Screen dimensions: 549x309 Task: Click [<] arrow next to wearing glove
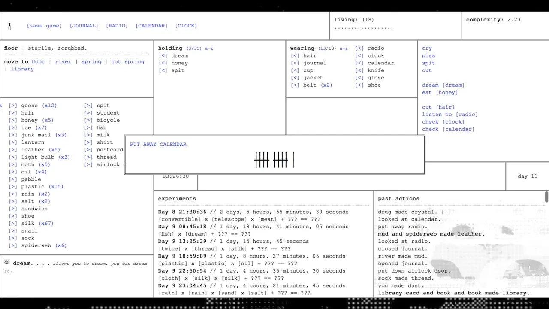359,78
